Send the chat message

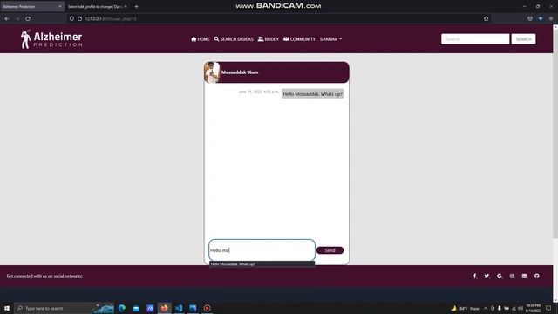(330, 250)
